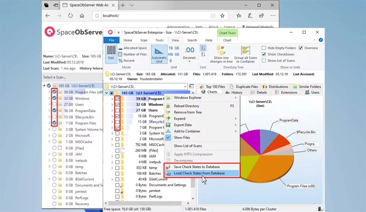Click Save Check States to Database
Image resolution: width=366 pixels, height=212 pixels.
pyautogui.click(x=202, y=167)
